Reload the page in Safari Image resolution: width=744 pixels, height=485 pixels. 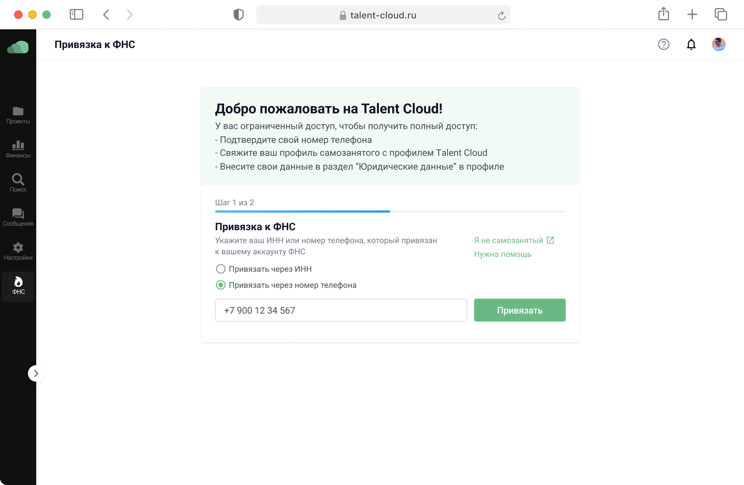[501, 16]
